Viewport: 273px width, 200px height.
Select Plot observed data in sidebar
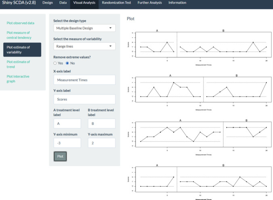point(21,23)
